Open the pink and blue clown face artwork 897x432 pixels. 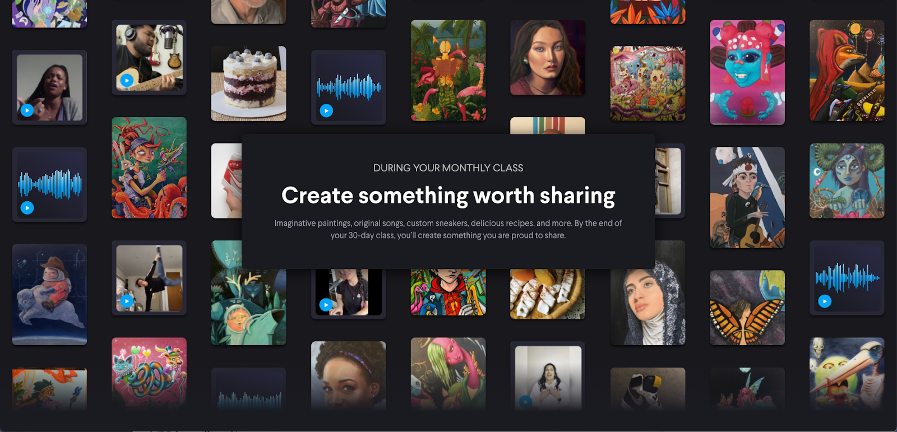click(x=747, y=72)
